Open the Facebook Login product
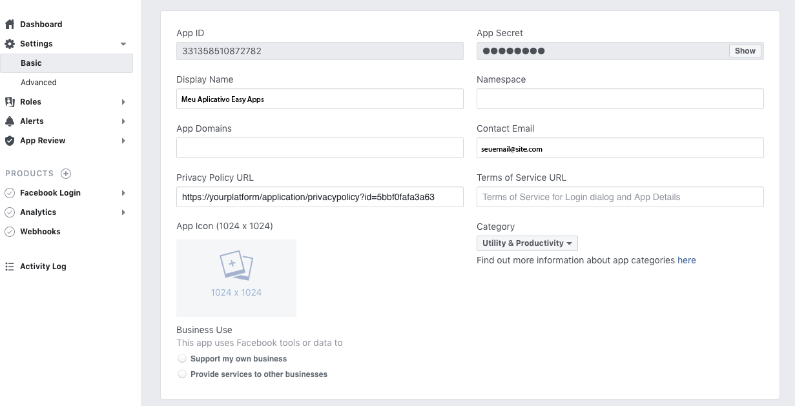The width and height of the screenshot is (795, 406). [50, 193]
